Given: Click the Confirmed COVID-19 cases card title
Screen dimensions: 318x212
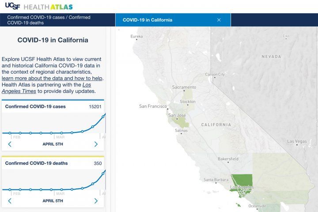Looking at the screenshot, I should [x=36, y=106].
